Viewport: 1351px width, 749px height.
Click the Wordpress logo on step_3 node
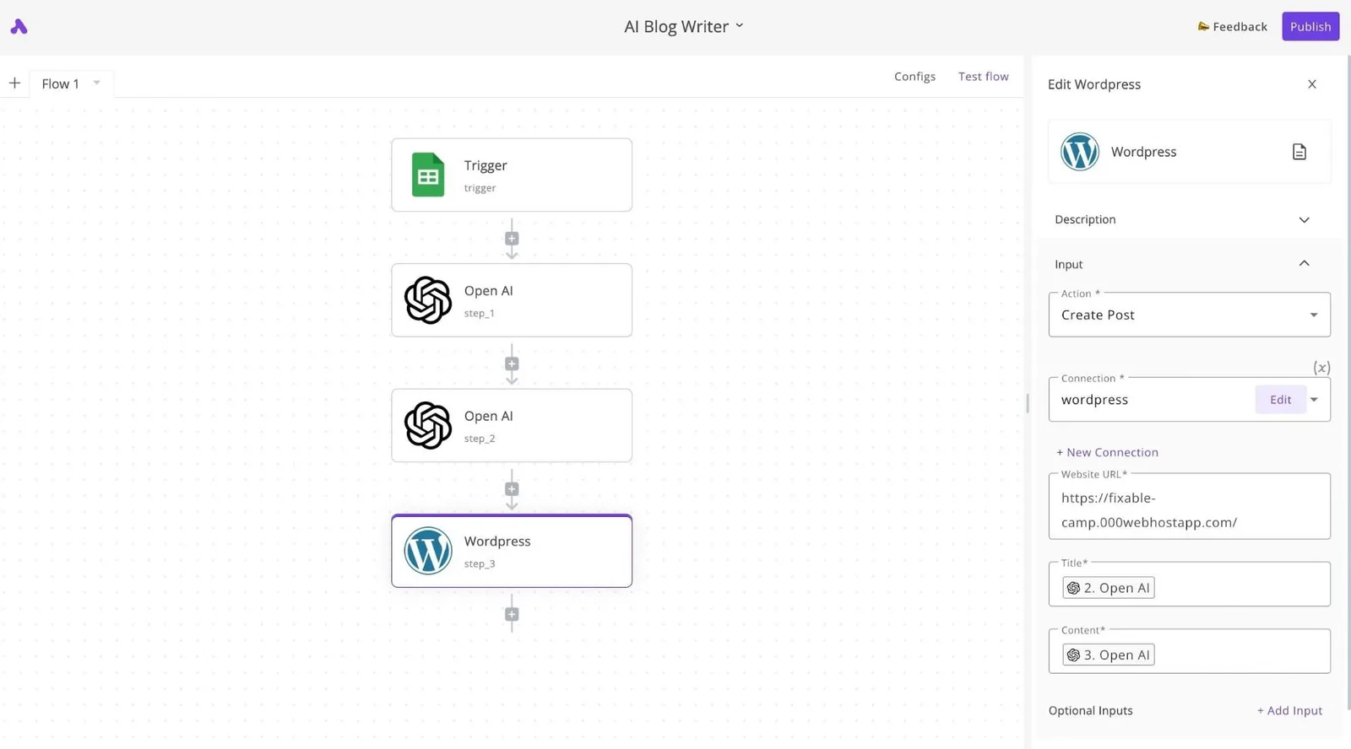coord(428,551)
